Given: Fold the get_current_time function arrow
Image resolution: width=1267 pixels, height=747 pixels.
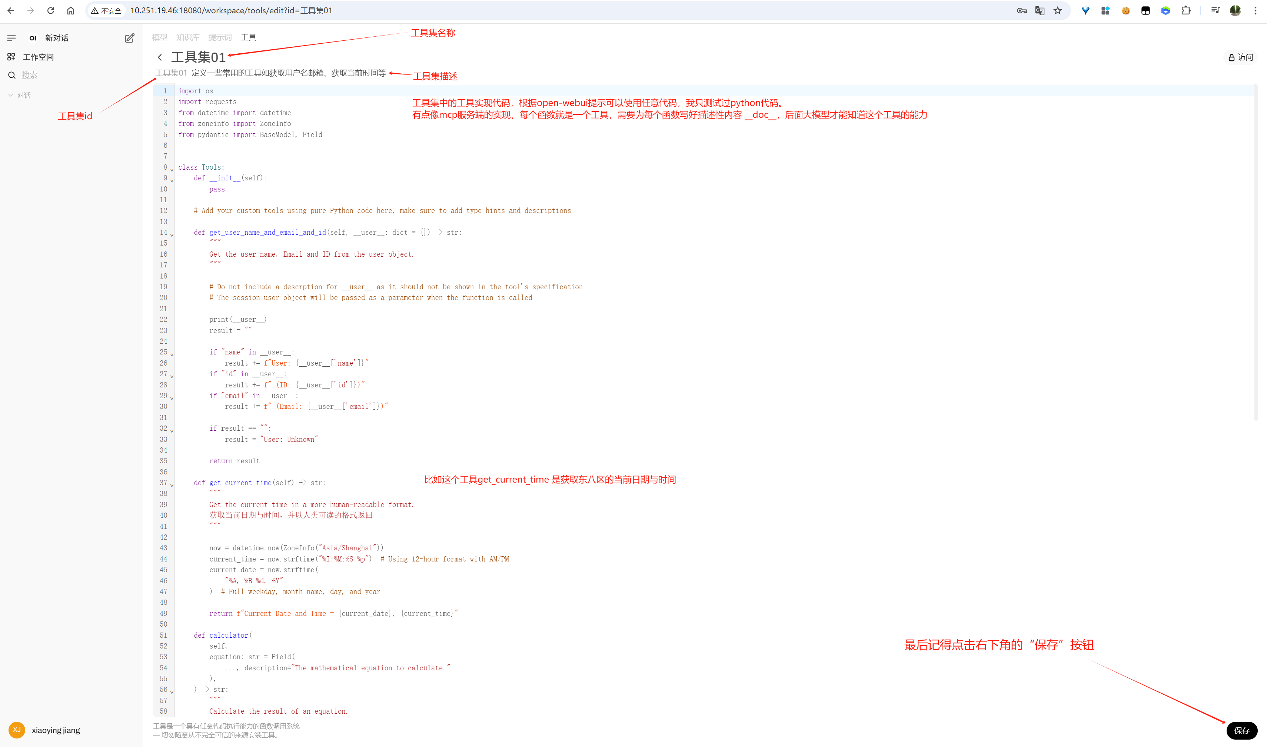Looking at the screenshot, I should 172,485.
